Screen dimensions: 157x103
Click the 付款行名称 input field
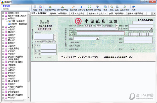pos(141,26)
